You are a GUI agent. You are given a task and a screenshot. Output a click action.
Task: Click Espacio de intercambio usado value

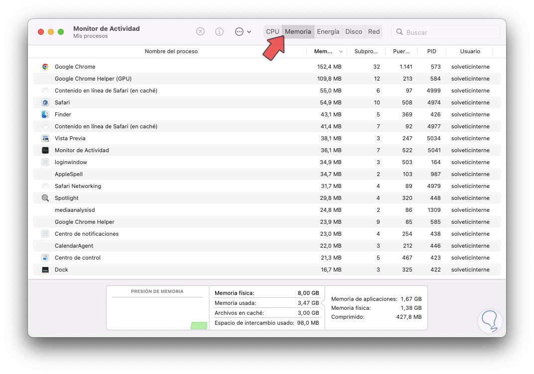[308, 323]
